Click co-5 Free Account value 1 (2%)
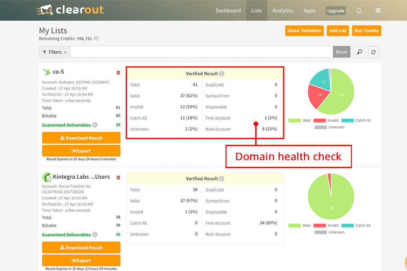This screenshot has width=407, height=271. [271, 118]
